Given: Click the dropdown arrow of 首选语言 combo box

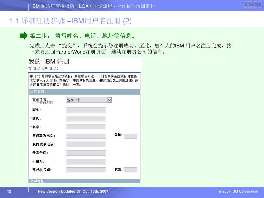Looking at the screenshot, I should [x=109, y=100].
